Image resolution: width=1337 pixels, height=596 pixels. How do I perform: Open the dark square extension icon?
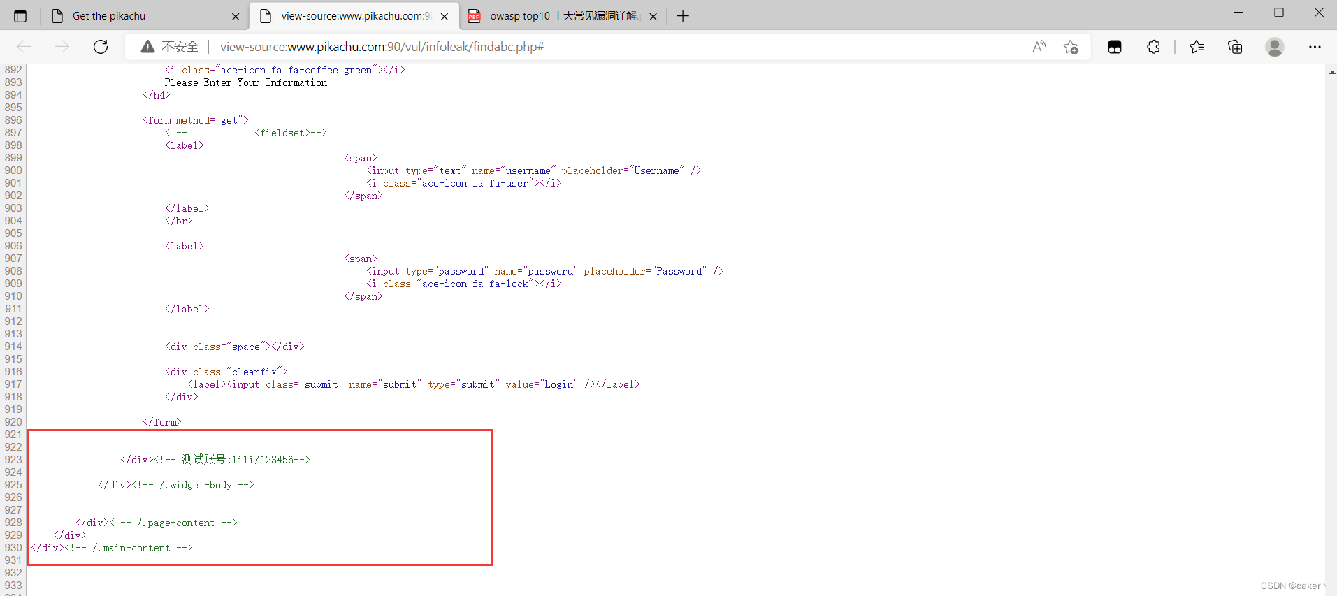tap(1115, 47)
